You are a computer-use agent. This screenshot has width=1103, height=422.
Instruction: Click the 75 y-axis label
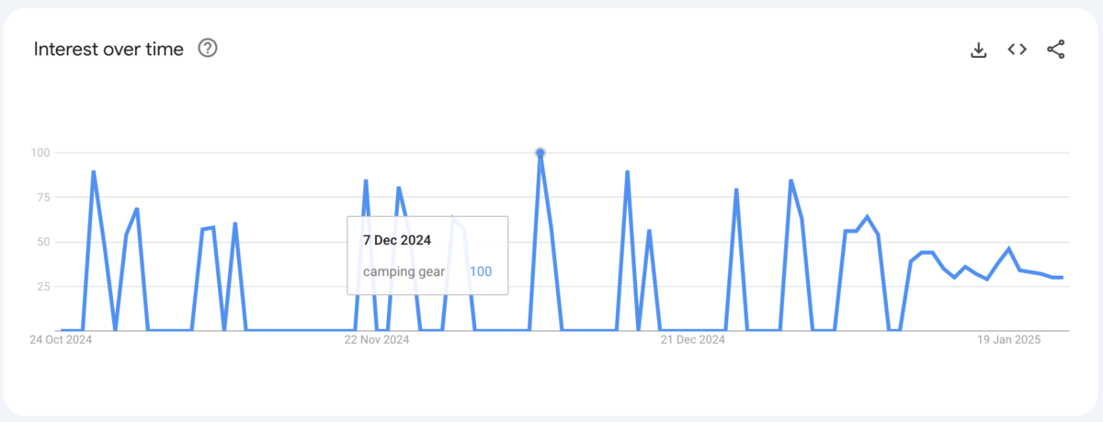[45, 198]
